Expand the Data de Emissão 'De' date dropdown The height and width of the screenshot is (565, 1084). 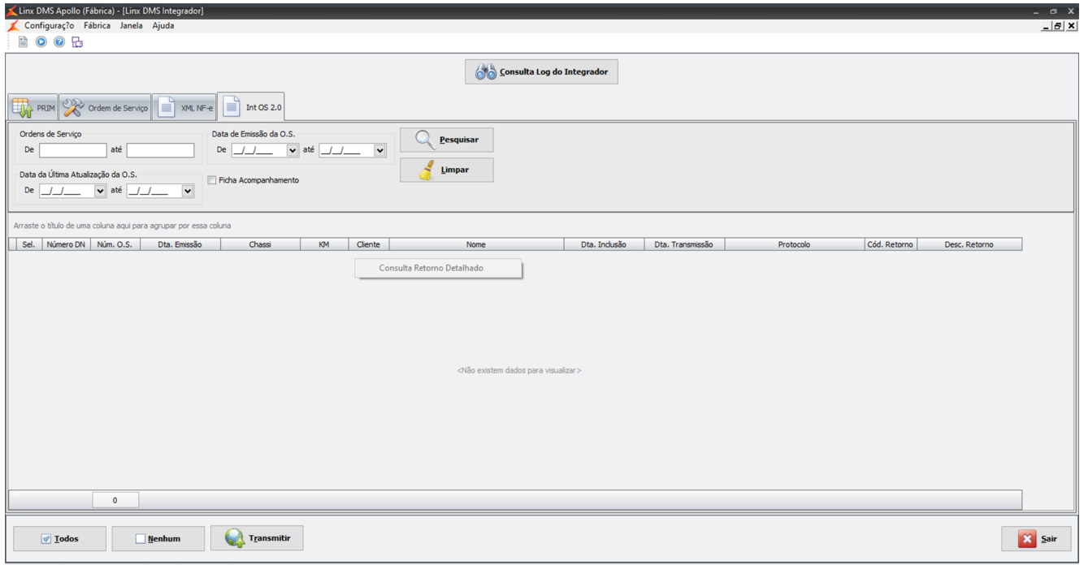click(x=293, y=150)
